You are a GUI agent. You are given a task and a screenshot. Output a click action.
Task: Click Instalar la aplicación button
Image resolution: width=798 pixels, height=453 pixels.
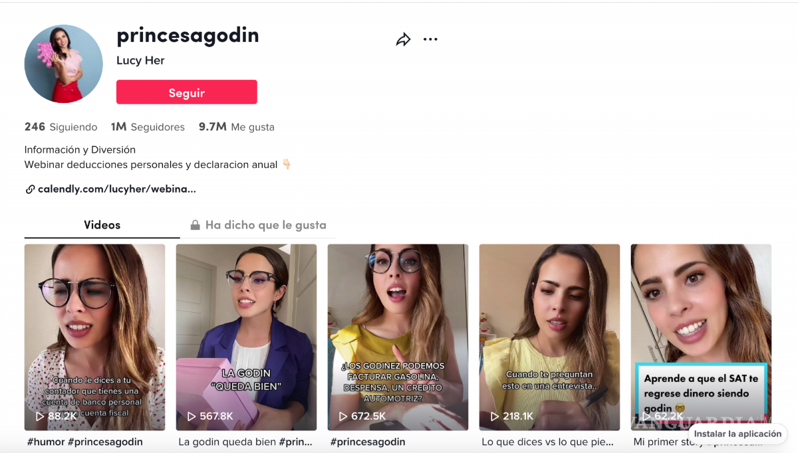[737, 434]
